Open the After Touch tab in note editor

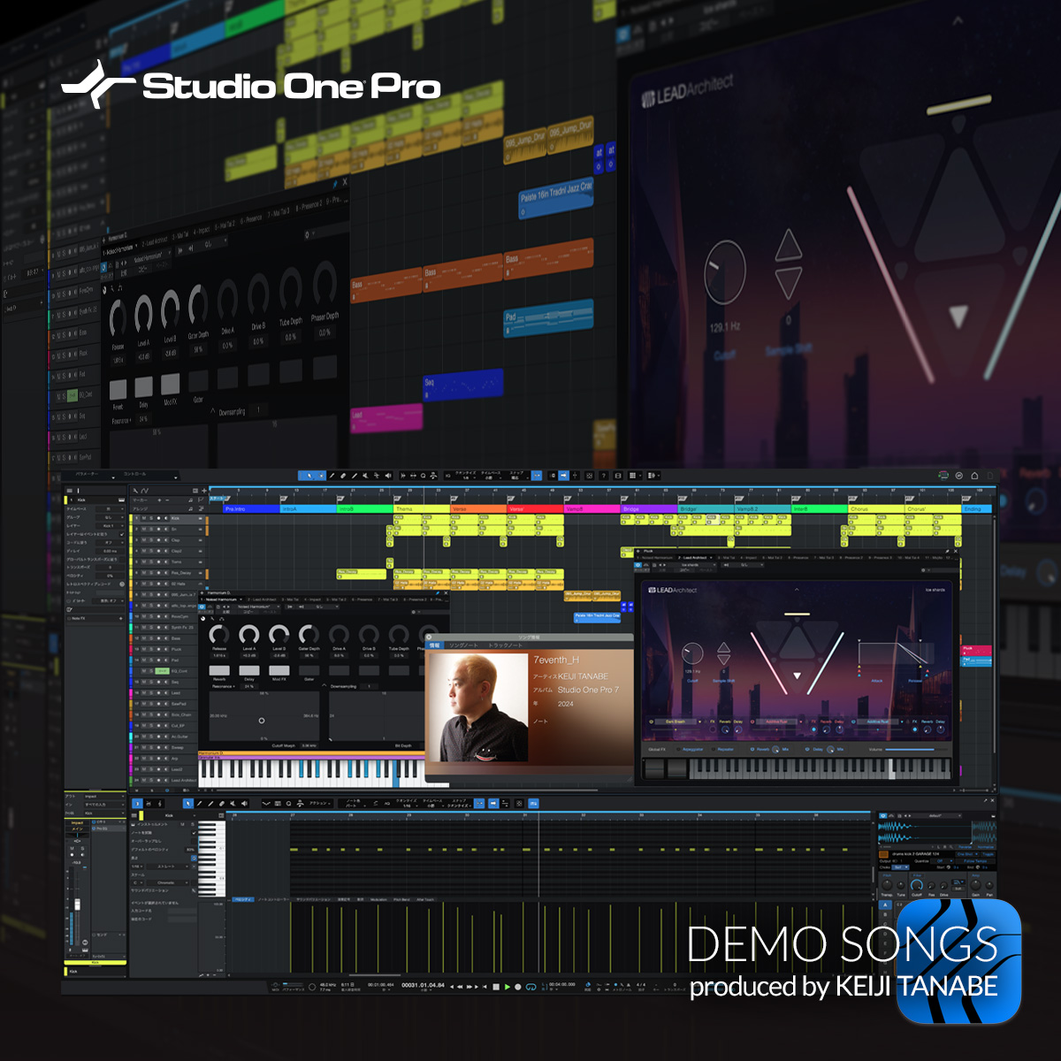pyautogui.click(x=425, y=899)
